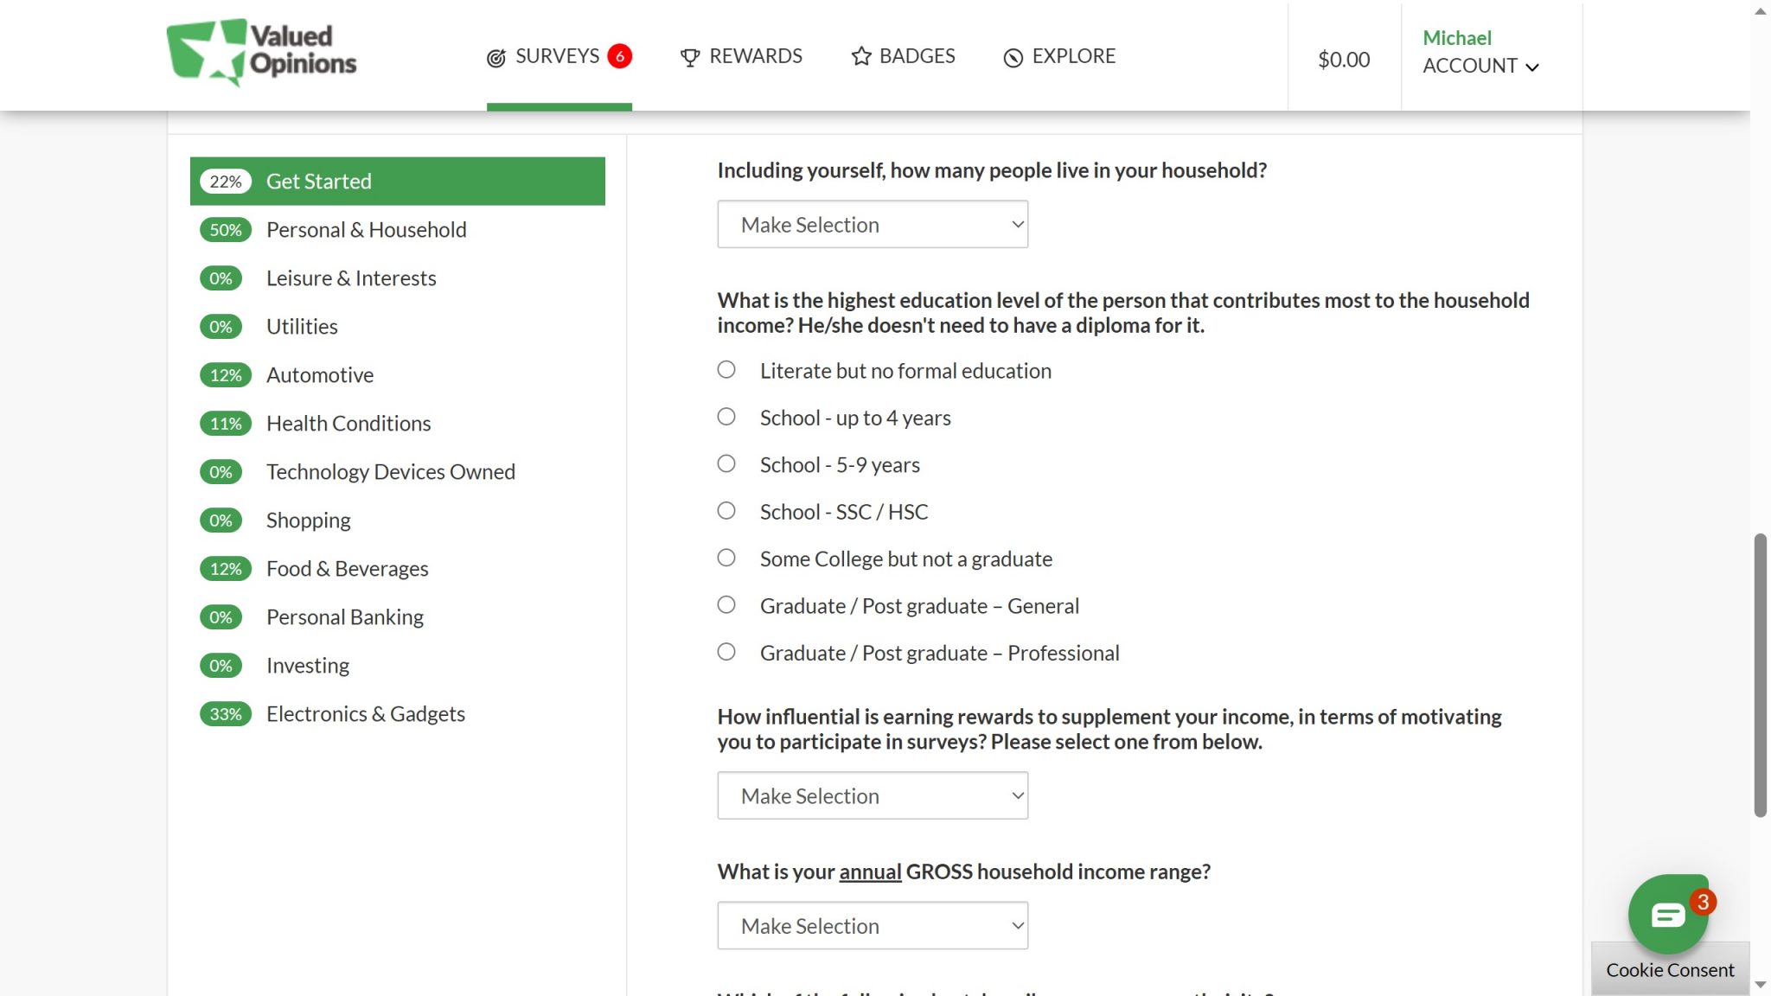
Task: Open Badges via the star icon
Action: [x=860, y=56]
